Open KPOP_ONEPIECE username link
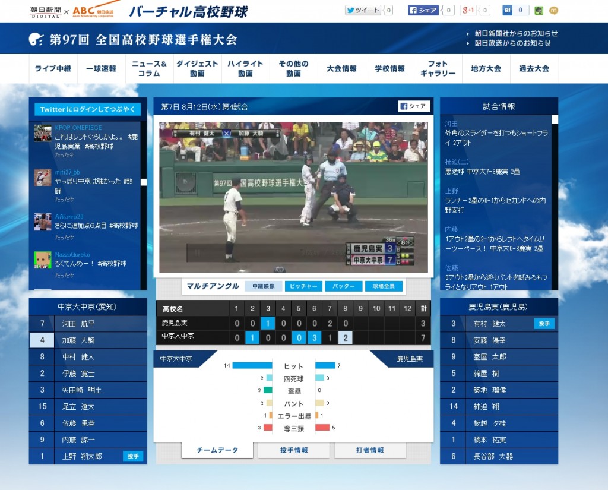 pyautogui.click(x=78, y=128)
